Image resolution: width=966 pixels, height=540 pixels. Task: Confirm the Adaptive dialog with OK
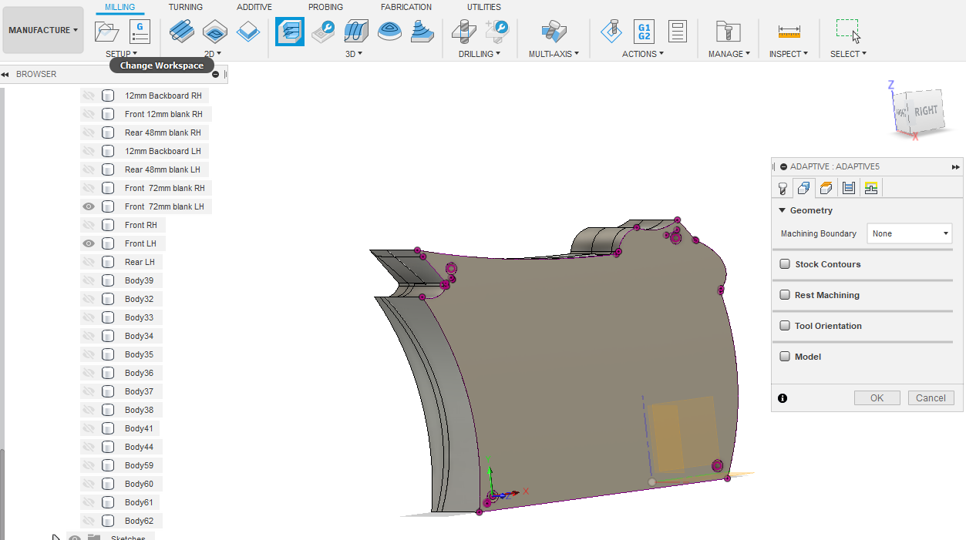(877, 398)
